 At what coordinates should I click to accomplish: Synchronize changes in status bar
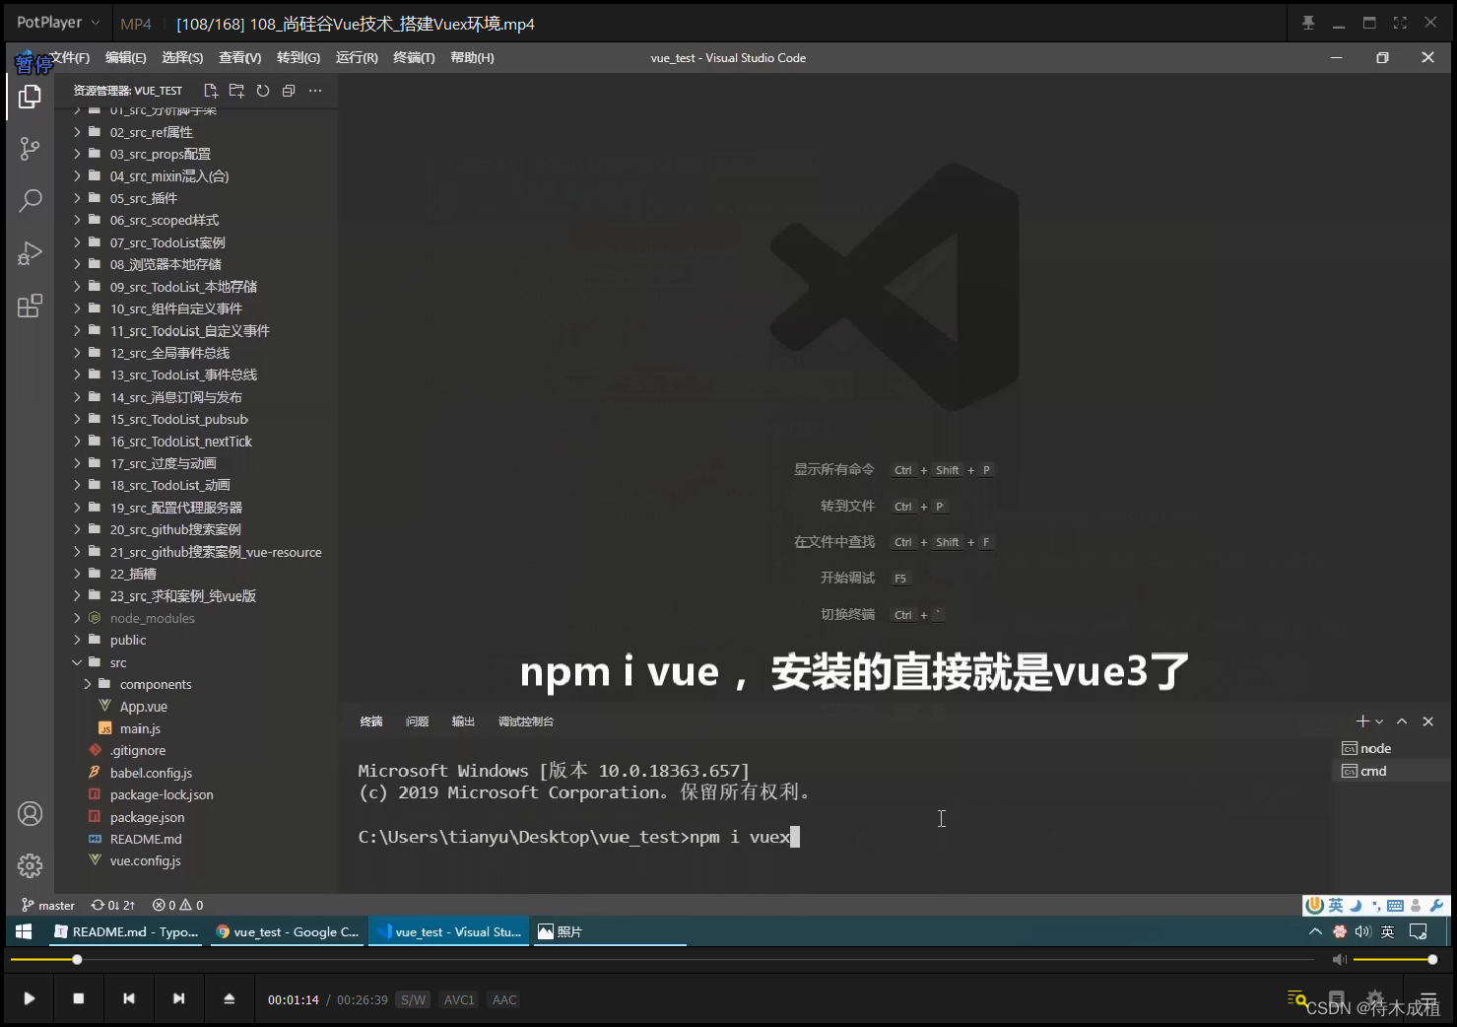pyautogui.click(x=113, y=905)
